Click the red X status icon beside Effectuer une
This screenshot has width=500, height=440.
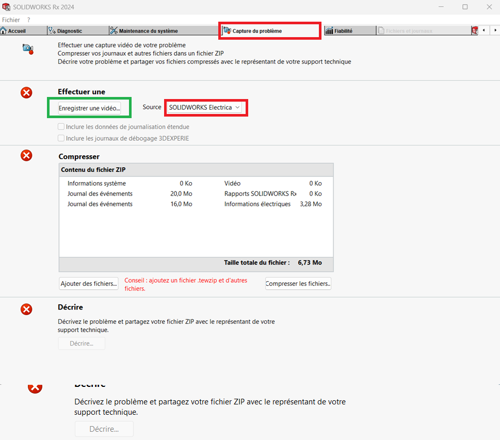point(26,93)
